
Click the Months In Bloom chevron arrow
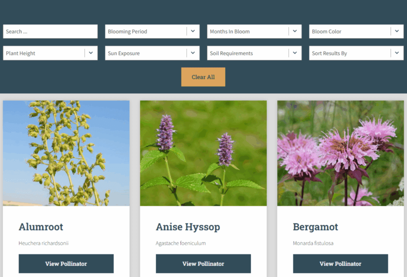tap(295, 31)
